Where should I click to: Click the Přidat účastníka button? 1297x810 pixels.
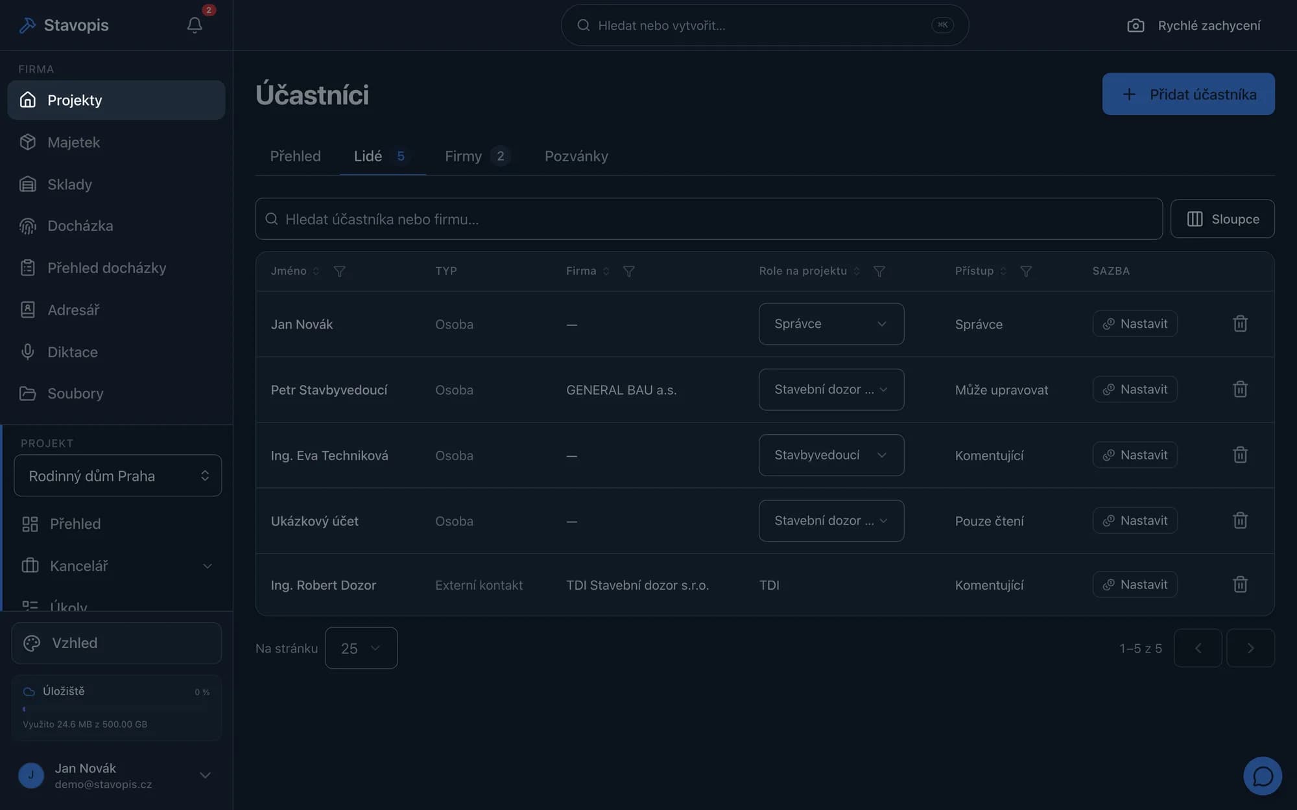click(x=1188, y=94)
